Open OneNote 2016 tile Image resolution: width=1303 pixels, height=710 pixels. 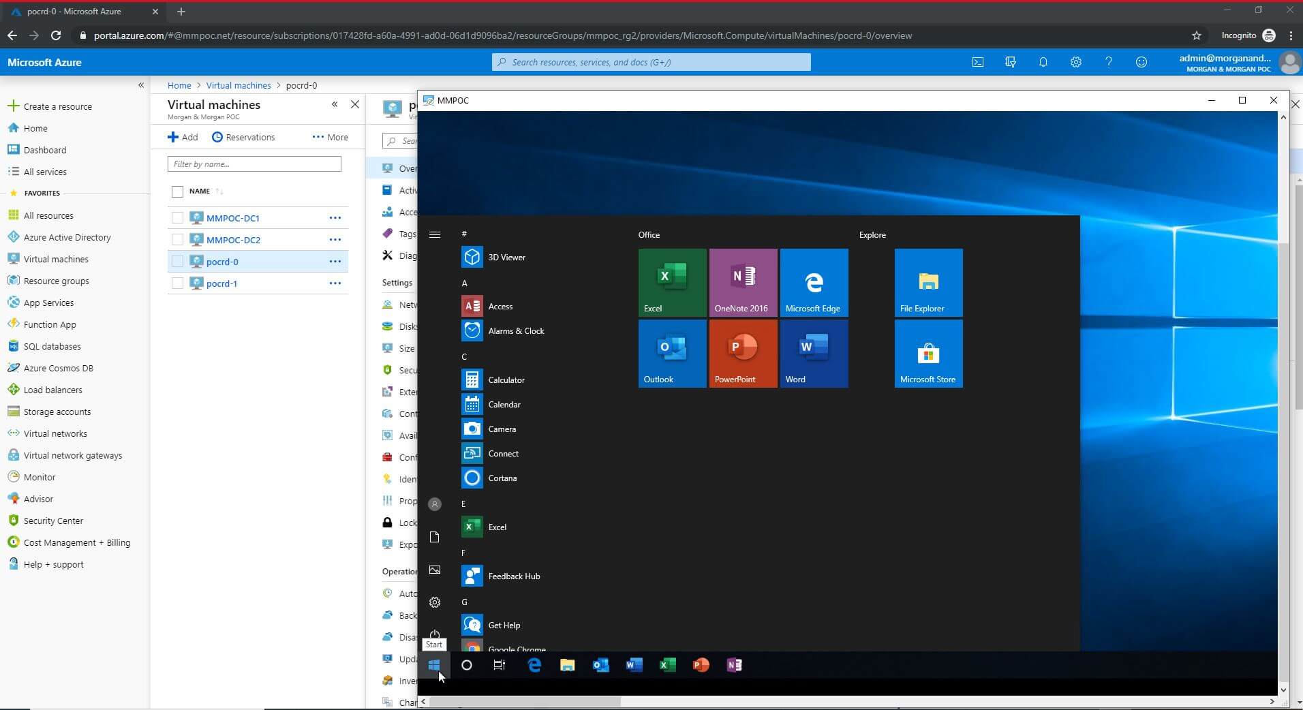pos(743,282)
